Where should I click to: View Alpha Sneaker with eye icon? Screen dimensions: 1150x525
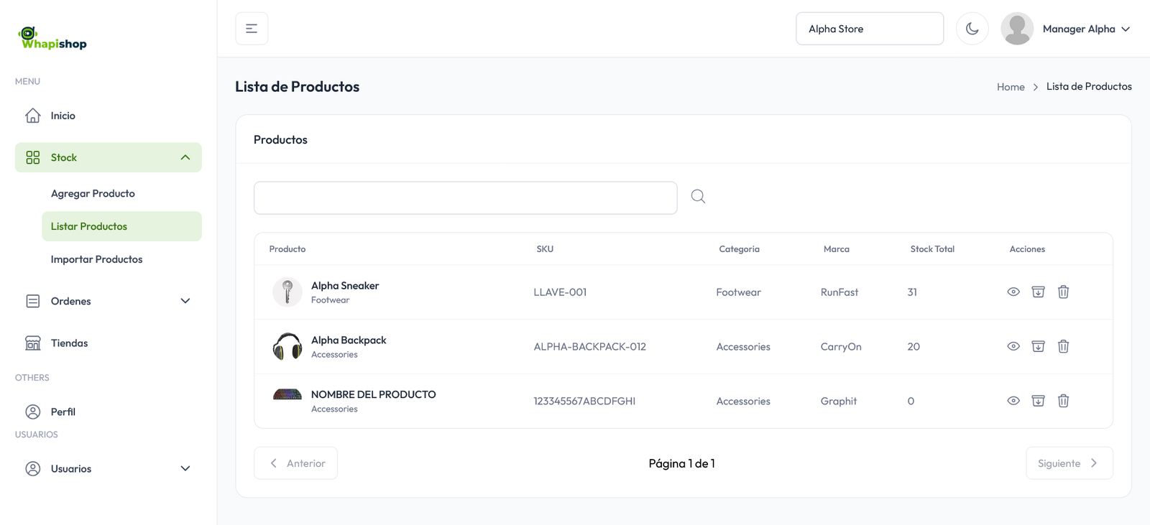(x=1013, y=292)
